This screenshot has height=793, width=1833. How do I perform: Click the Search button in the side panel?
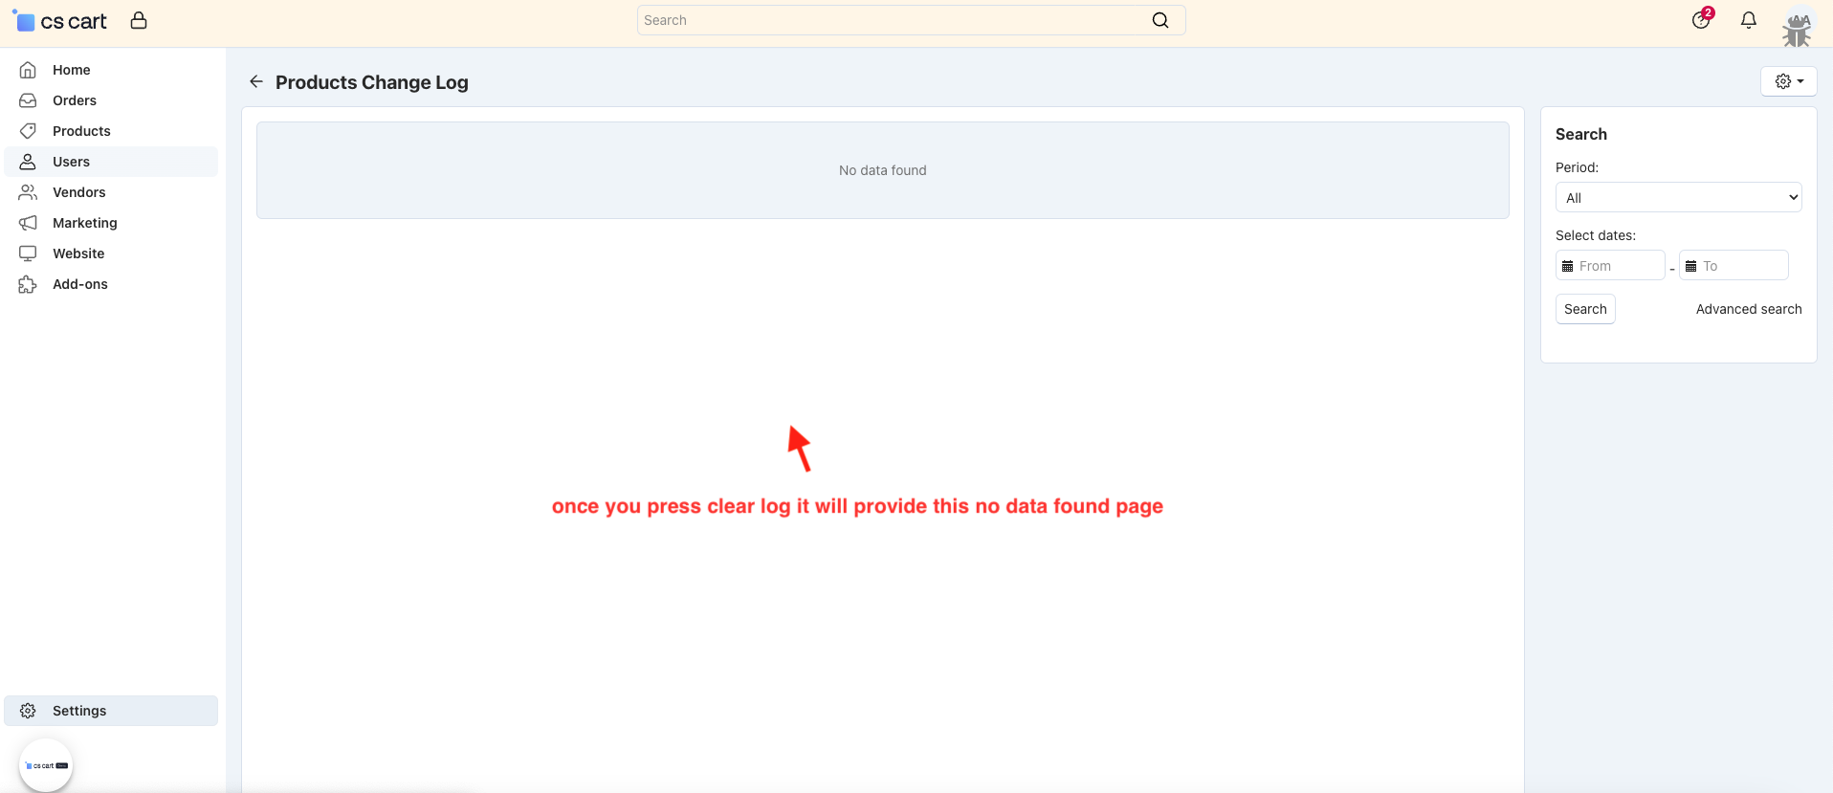pos(1585,309)
